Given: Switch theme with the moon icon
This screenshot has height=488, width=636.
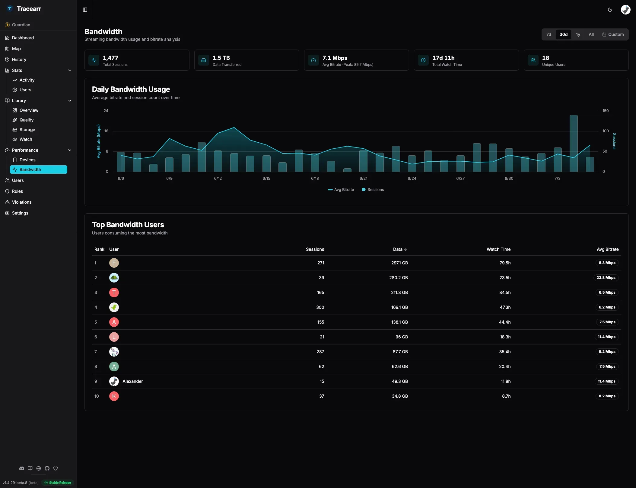Looking at the screenshot, I should (610, 10).
